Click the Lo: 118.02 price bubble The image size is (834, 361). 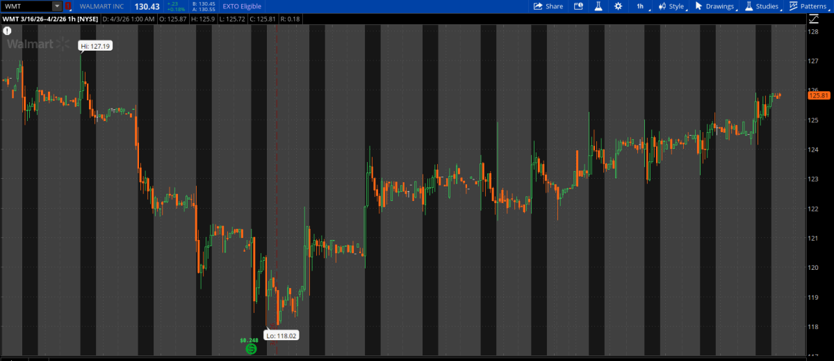click(x=283, y=335)
